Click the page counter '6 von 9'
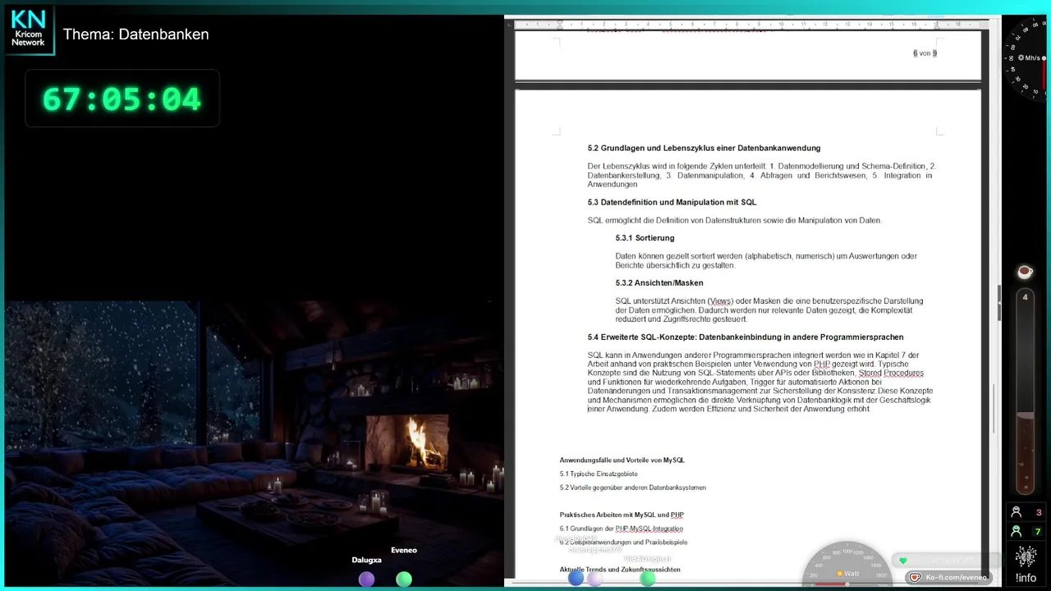Screen dimensions: 1051x591 click(x=925, y=53)
